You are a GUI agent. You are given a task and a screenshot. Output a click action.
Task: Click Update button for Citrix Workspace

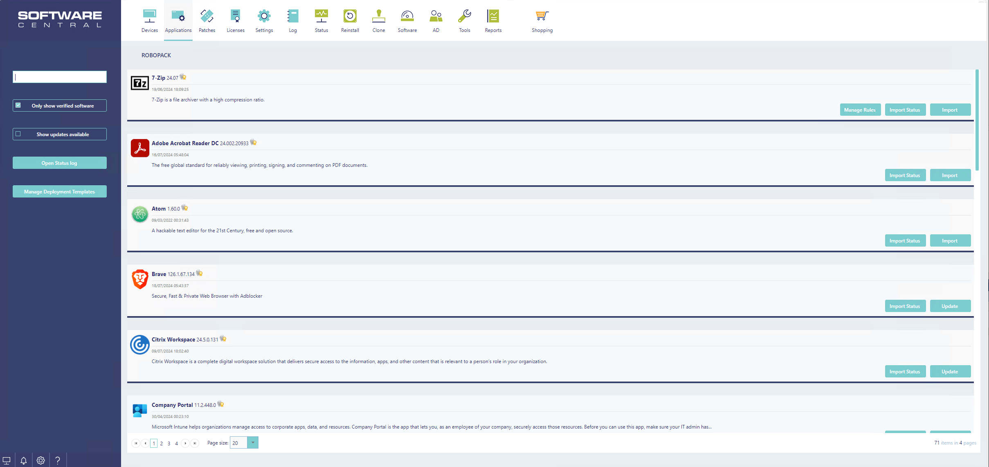(x=950, y=371)
